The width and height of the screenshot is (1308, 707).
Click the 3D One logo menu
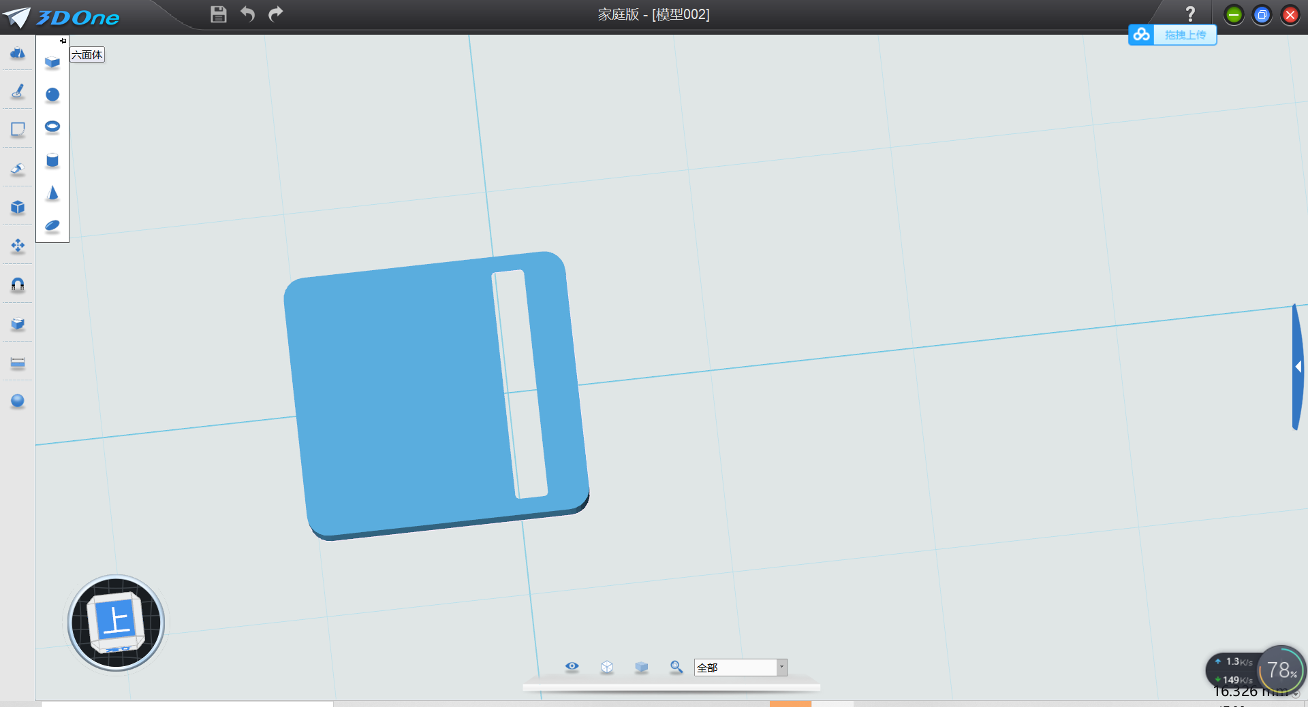click(x=61, y=17)
